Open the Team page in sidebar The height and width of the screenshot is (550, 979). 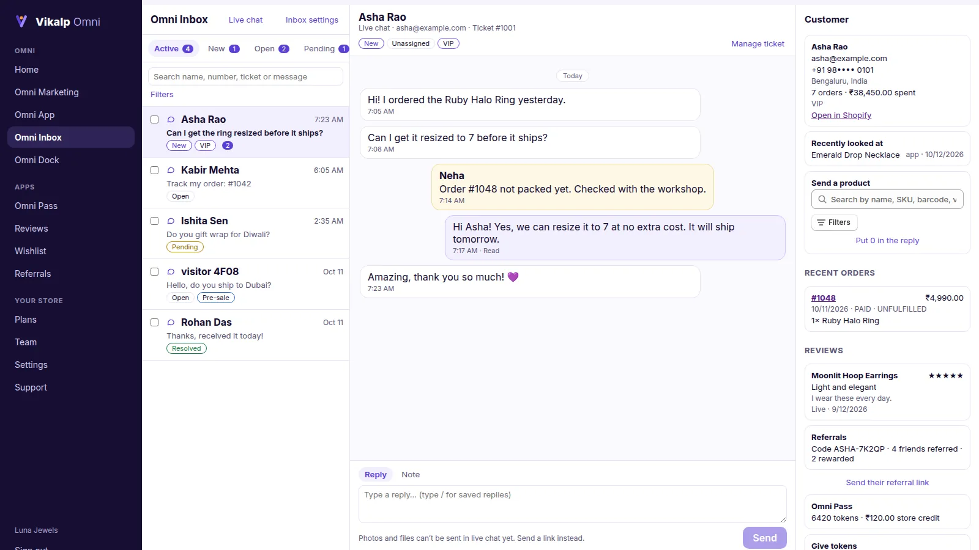71,342
